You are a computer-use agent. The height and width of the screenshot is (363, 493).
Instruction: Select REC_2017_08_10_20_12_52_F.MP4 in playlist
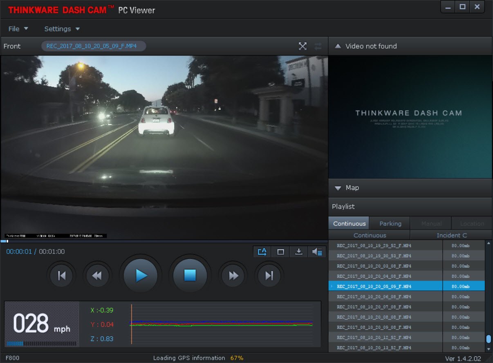[407, 337]
